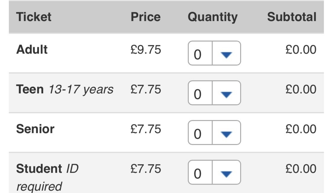Open the Teen ticket quantity dropdown arrow
The width and height of the screenshot is (331, 193).
pyautogui.click(x=226, y=93)
